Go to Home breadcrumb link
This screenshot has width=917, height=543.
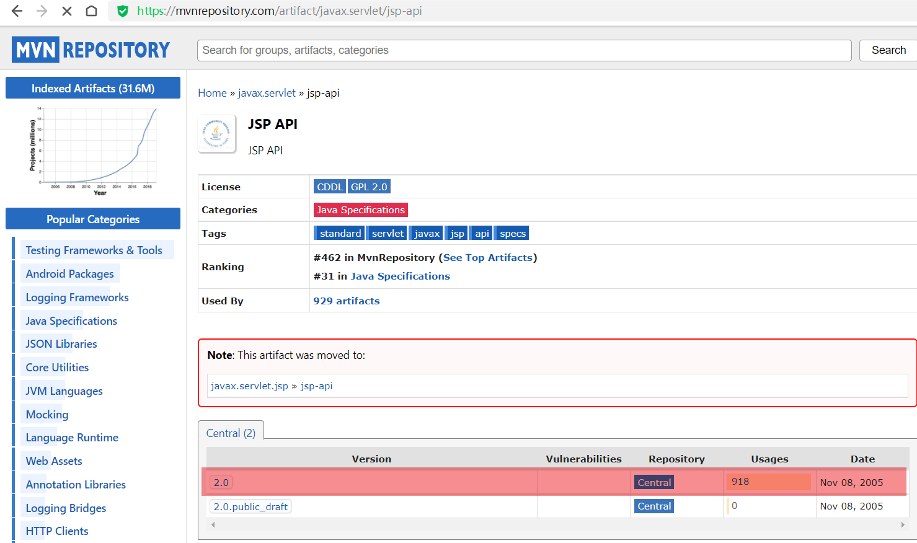coord(212,93)
